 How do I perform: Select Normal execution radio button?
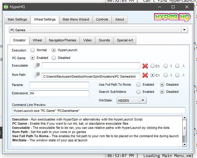point(33,50)
